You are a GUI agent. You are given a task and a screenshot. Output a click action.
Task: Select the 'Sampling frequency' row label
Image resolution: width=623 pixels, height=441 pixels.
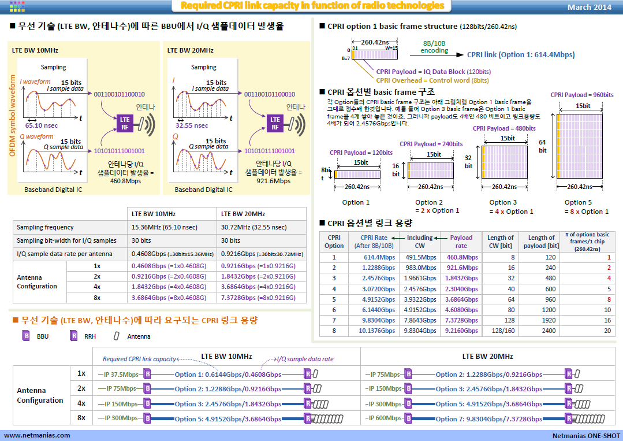(x=45, y=228)
